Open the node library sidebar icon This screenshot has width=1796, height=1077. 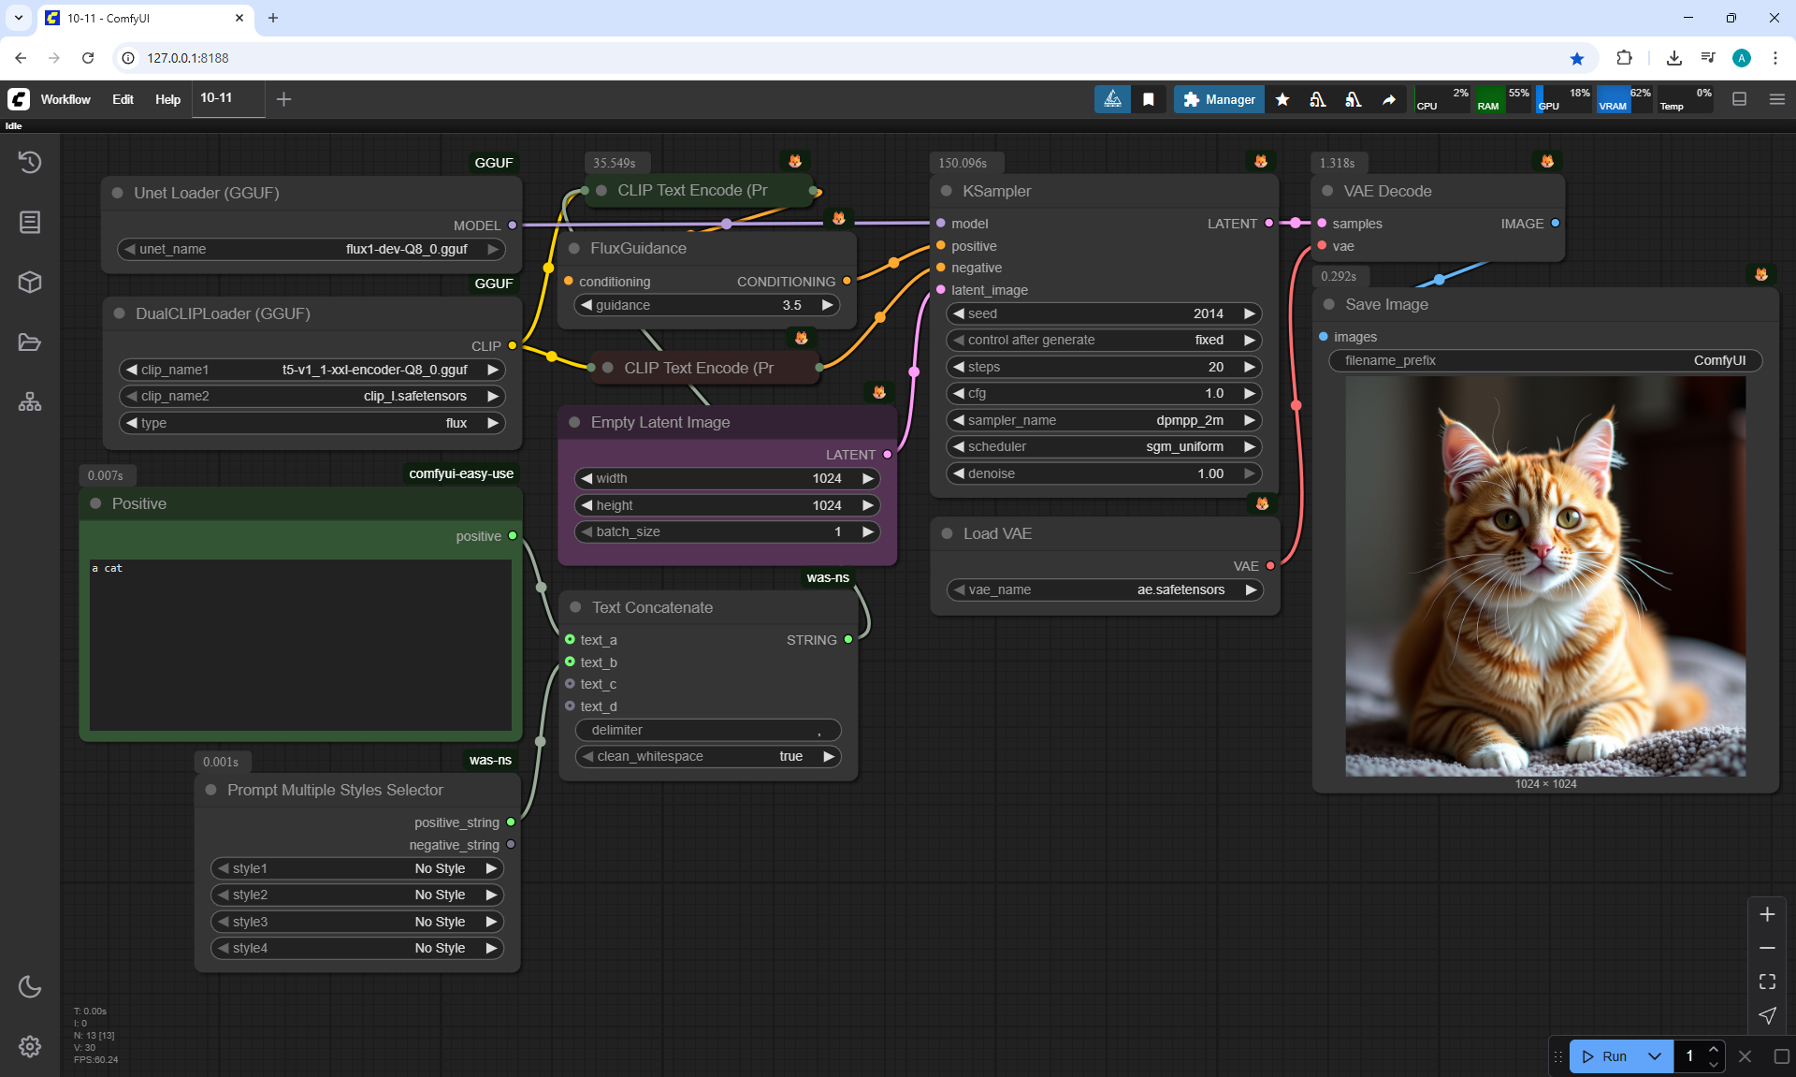pos(30,222)
